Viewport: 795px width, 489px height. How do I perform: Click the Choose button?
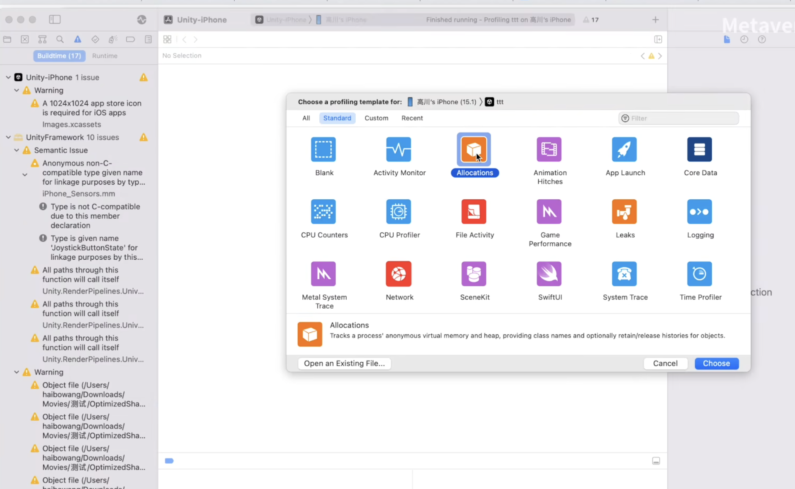coord(716,363)
